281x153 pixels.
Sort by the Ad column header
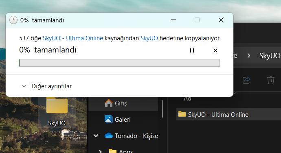click(187, 98)
